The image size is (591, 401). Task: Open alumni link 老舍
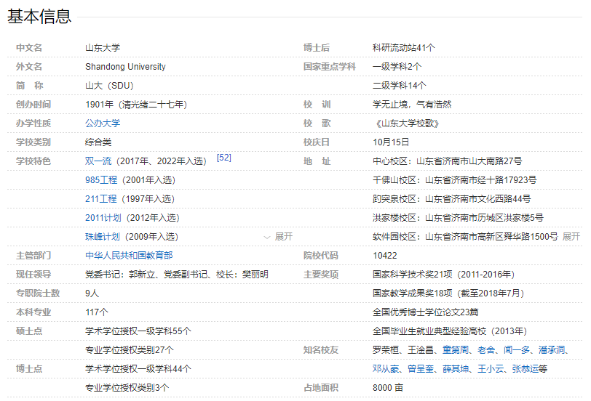pyautogui.click(x=486, y=350)
